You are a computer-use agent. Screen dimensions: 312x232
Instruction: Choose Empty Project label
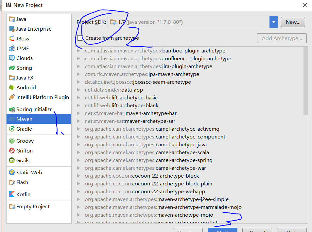(33, 206)
